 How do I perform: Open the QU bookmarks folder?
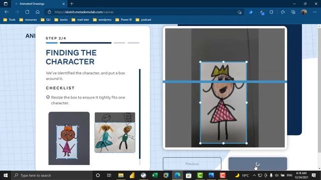46,20
